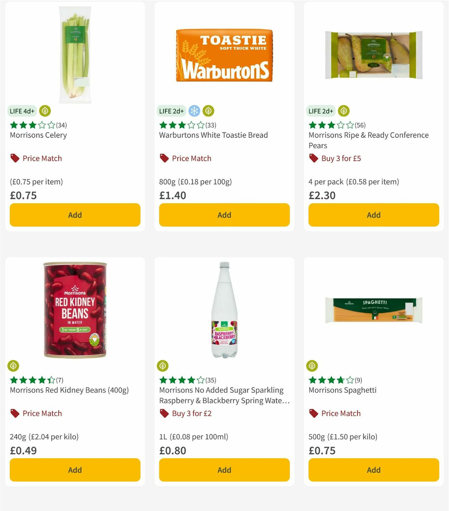
Task: Add Morrisons Red Kidney Beans to basket
Action: click(75, 470)
